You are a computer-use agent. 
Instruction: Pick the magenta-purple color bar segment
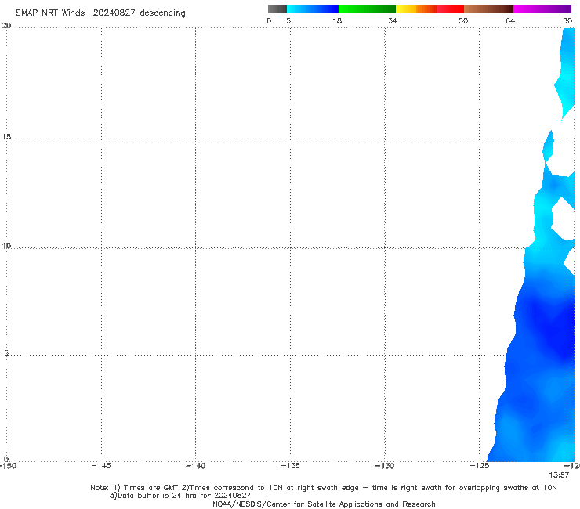coord(542,9)
